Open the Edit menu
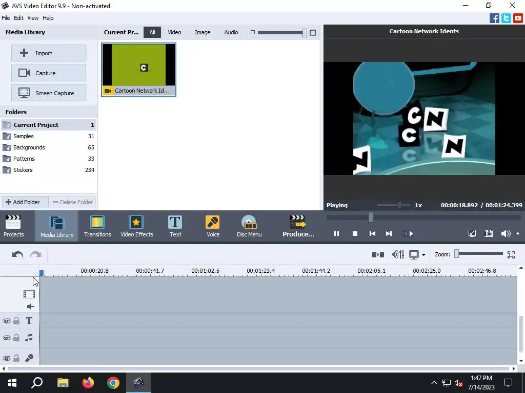 (18, 18)
